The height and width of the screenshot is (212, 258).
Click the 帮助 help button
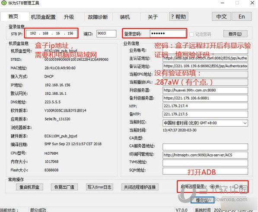[178, 16]
